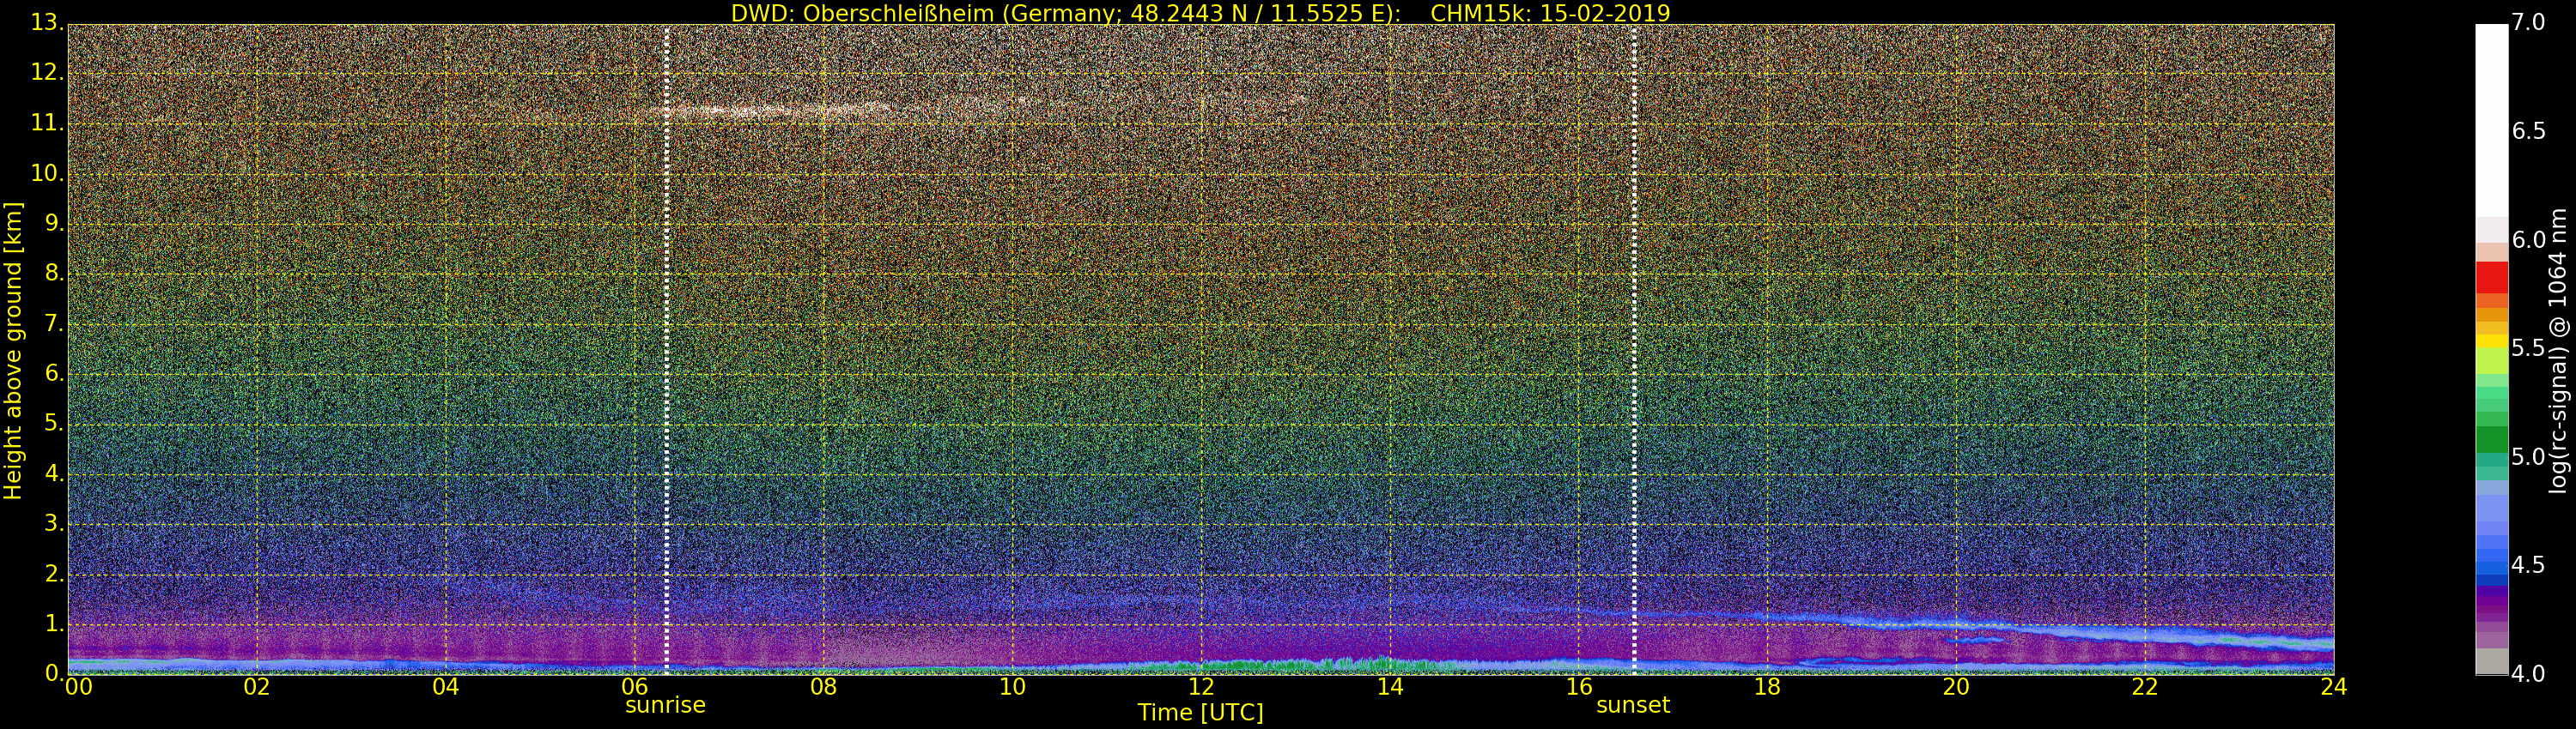
Task: Click the 'Time [UTC]' x-axis label
Action: click(1200, 713)
